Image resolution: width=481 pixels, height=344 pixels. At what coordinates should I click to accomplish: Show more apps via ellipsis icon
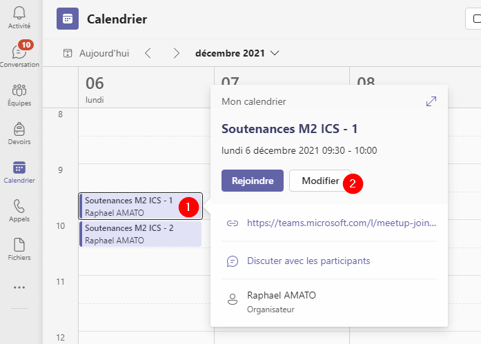coord(19,287)
